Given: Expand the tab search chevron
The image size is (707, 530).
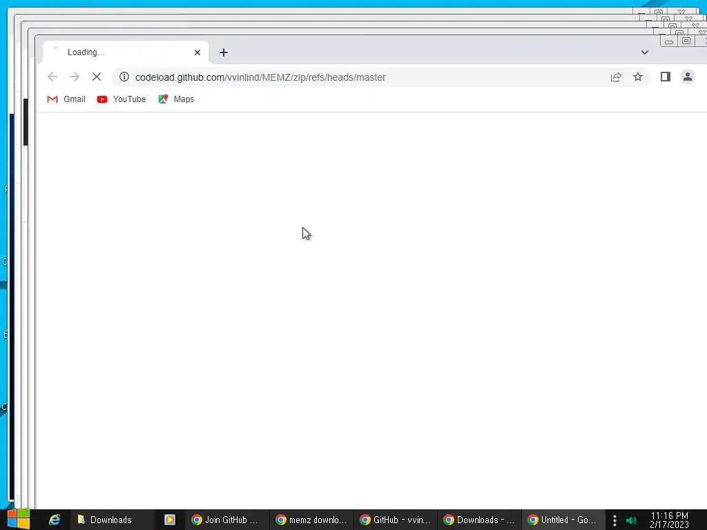Looking at the screenshot, I should coord(645,52).
